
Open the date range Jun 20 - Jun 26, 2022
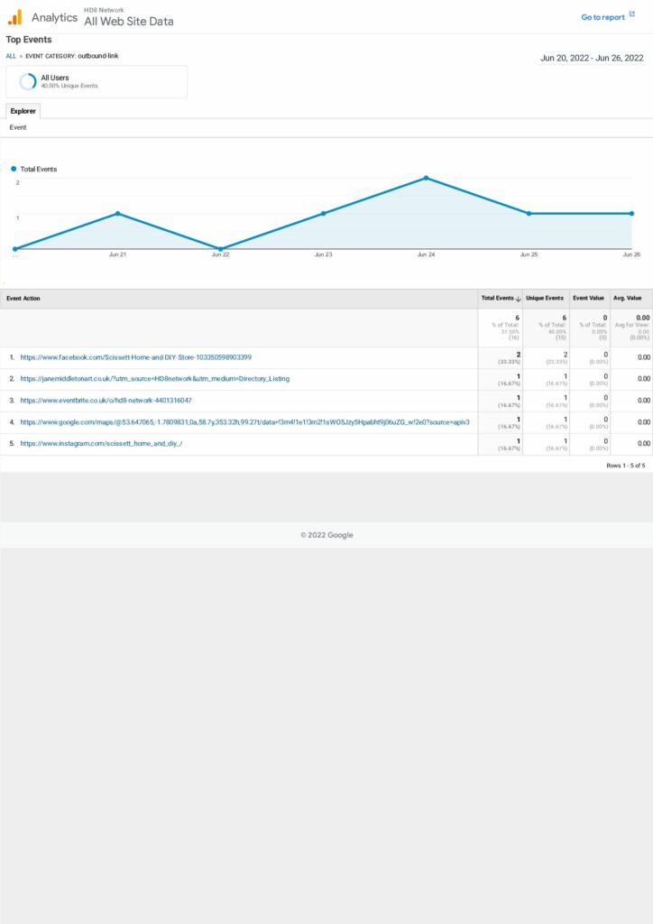(x=592, y=58)
